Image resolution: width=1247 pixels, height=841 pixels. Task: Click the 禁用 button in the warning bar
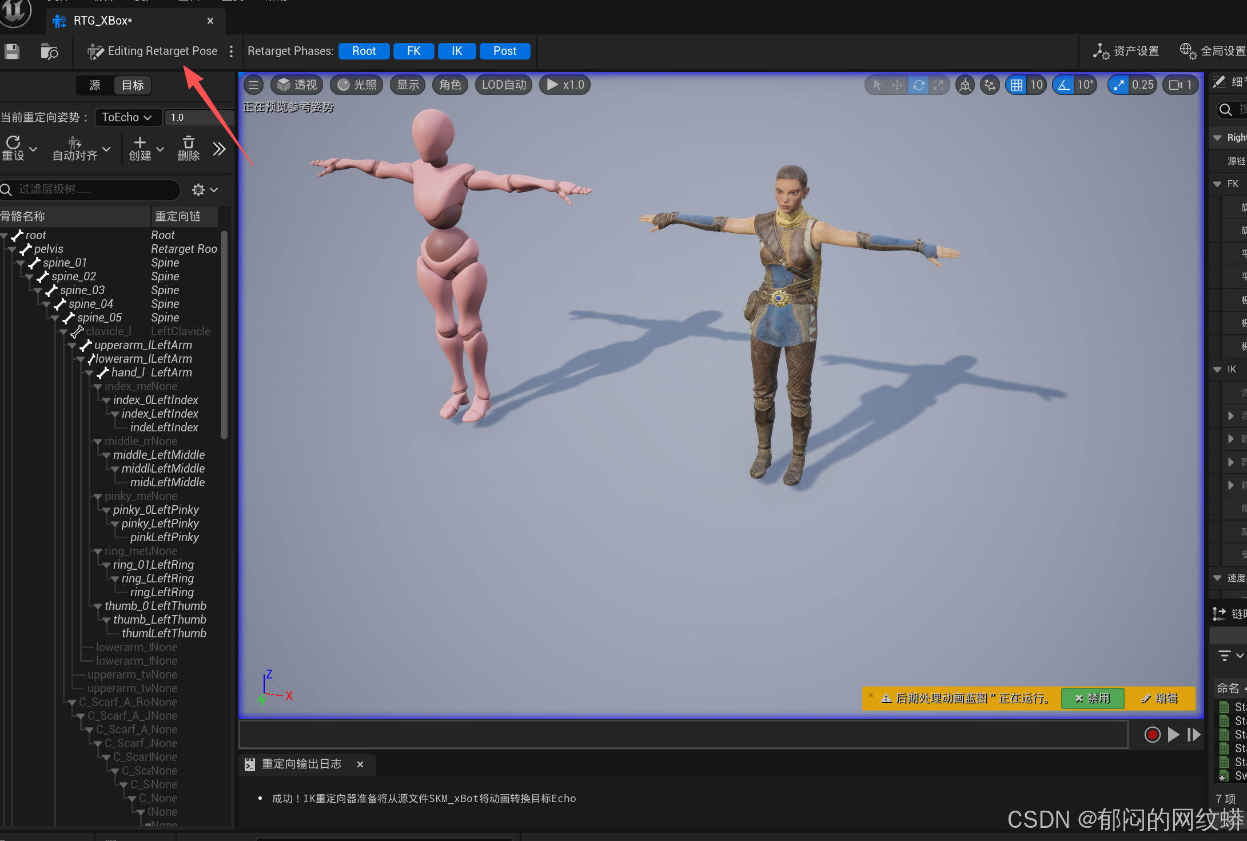tap(1092, 698)
